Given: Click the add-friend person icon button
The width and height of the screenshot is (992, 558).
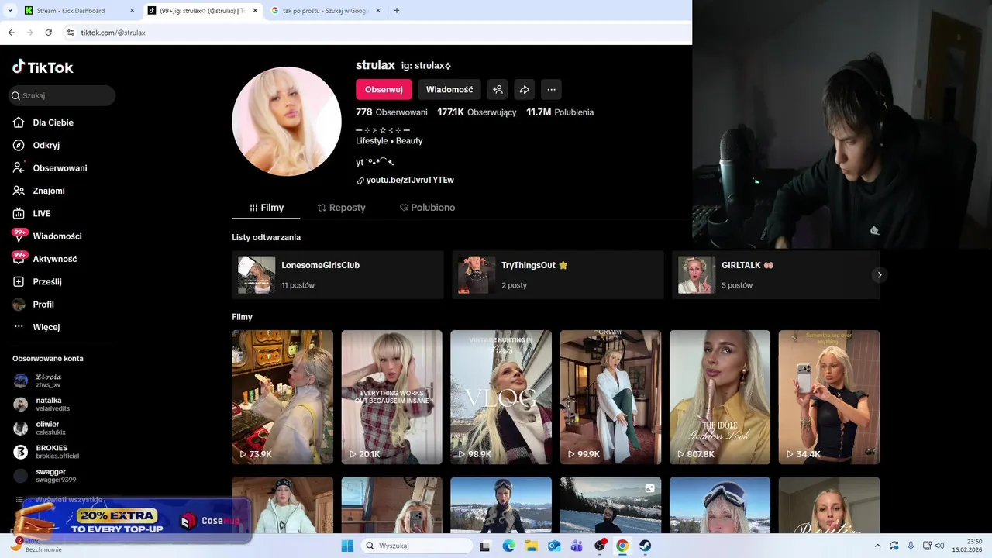Looking at the screenshot, I should click(x=498, y=89).
